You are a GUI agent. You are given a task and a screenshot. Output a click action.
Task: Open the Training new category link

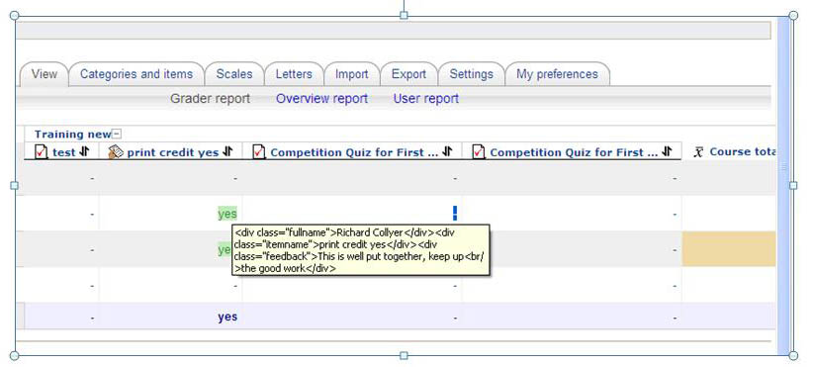(72, 135)
